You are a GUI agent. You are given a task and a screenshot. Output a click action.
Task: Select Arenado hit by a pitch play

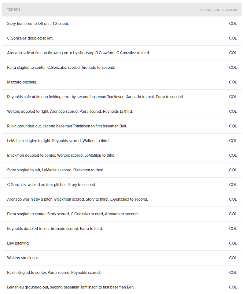click(77, 199)
